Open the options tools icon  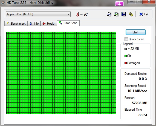(x=131, y=14)
